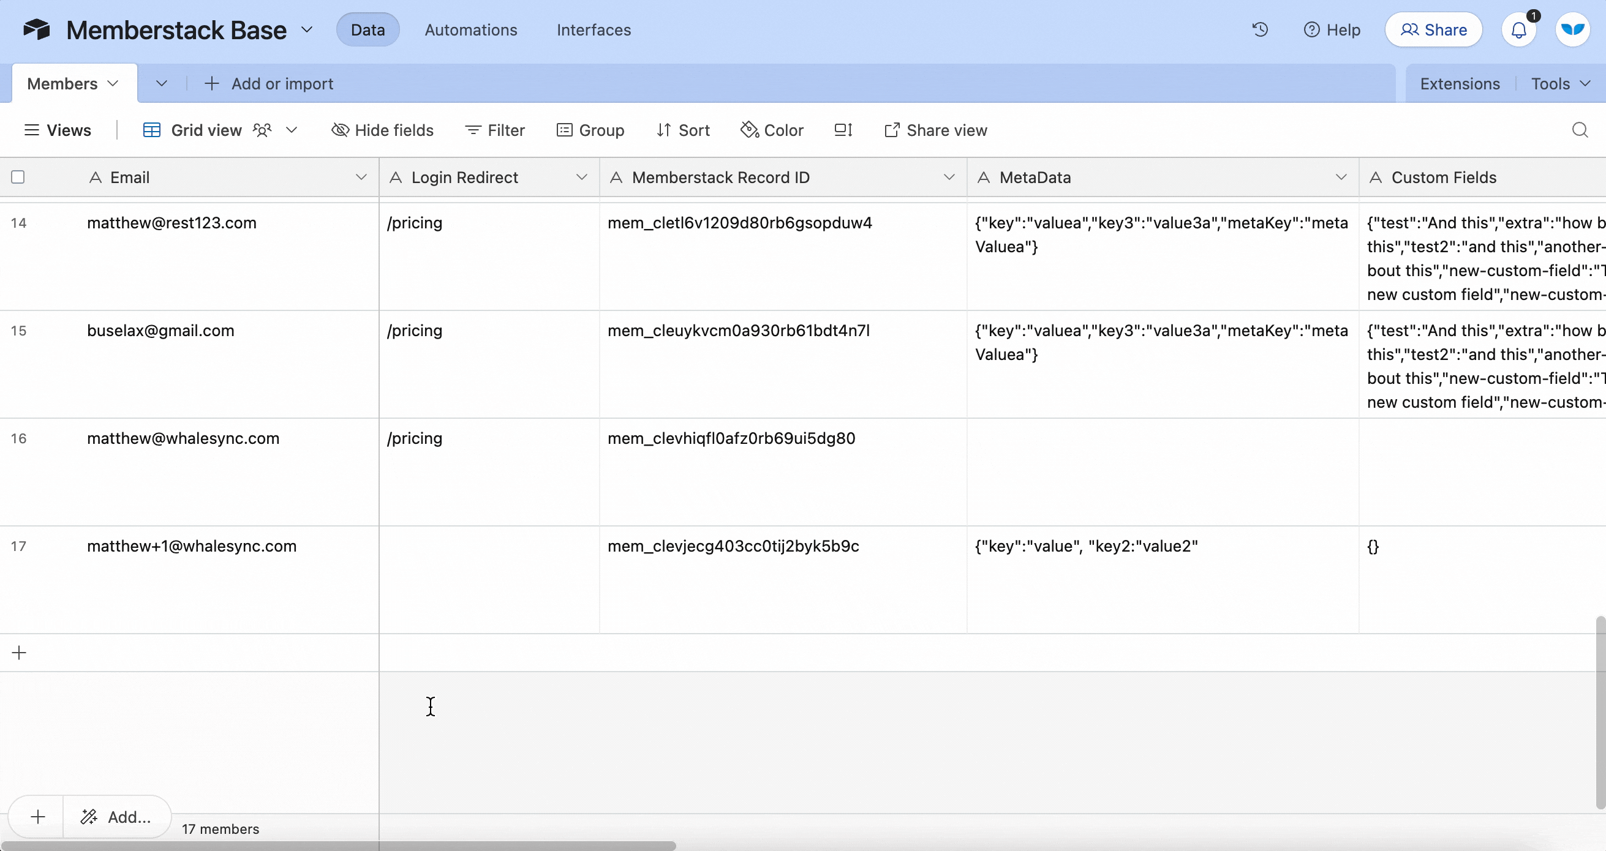Click Add or import table
This screenshot has height=851, width=1606.
pyautogui.click(x=270, y=83)
